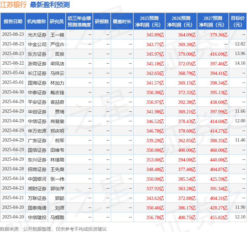
Task: Select target price 12.00
Action: coord(240,121)
